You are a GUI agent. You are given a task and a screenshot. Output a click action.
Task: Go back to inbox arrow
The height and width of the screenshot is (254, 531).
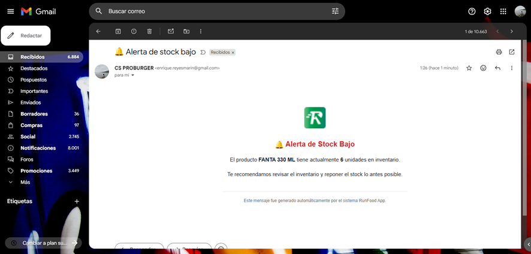pyautogui.click(x=98, y=31)
